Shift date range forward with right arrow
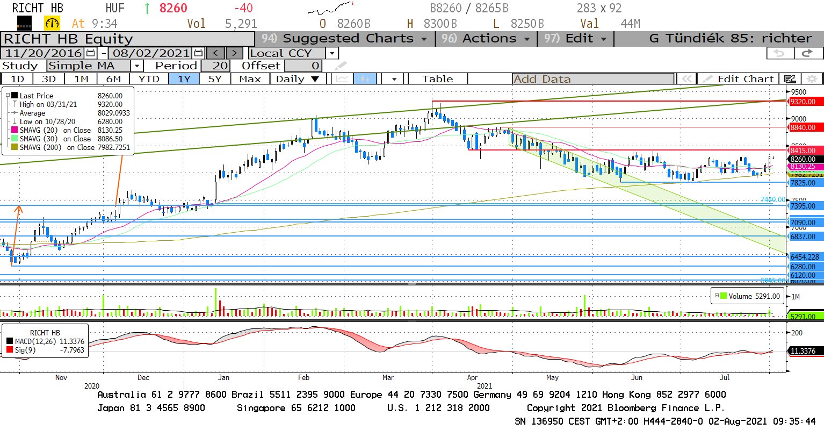824x437 pixels. (x=234, y=53)
